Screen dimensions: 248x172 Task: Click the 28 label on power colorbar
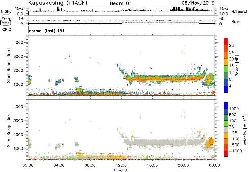click(231, 45)
